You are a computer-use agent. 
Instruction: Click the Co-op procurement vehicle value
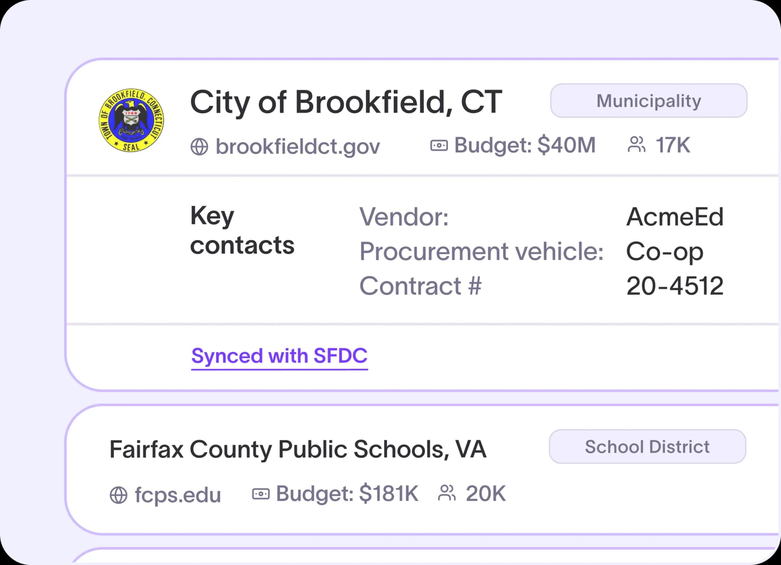point(665,252)
